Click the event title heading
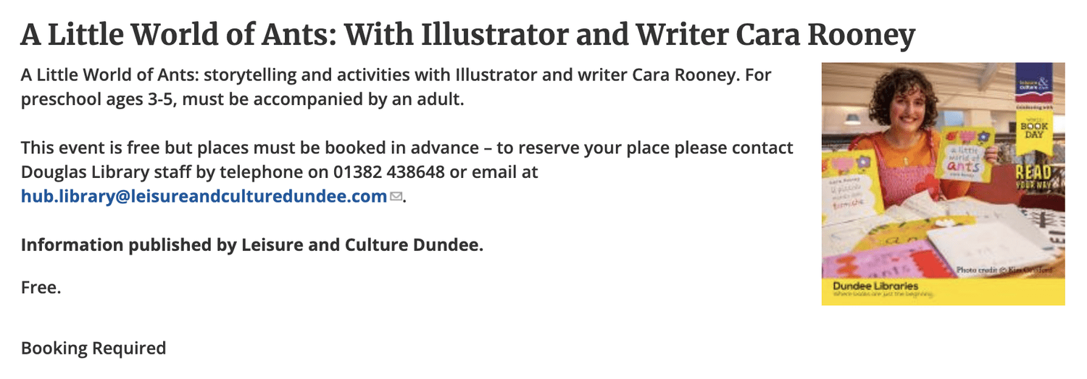 click(468, 34)
